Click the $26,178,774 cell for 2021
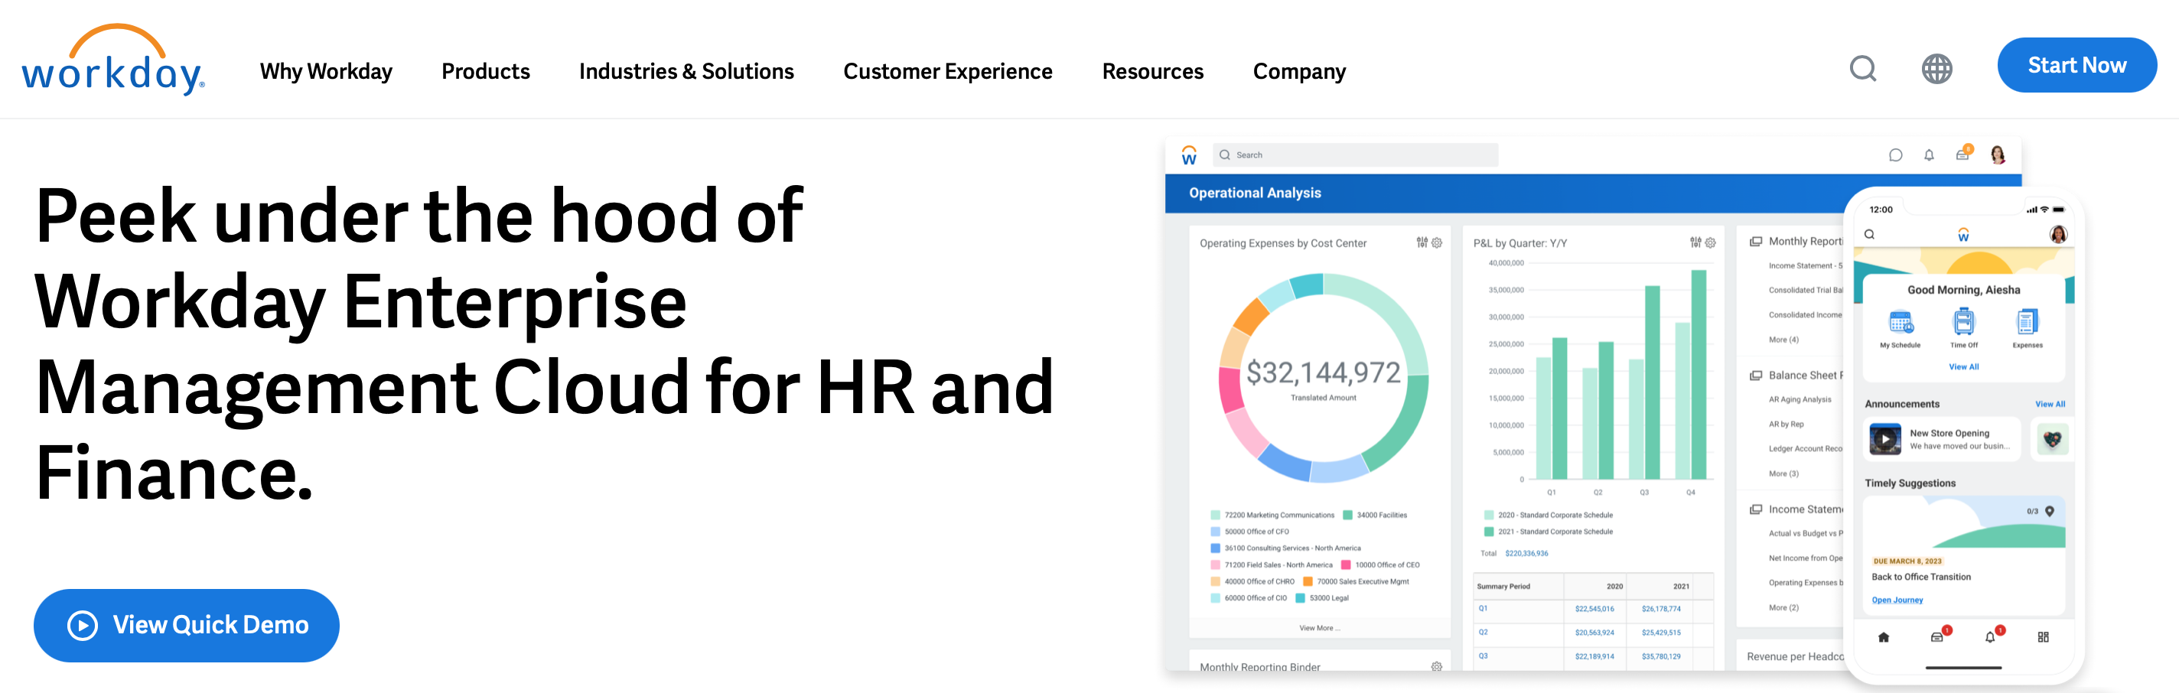This screenshot has height=693, width=2179. (x=1660, y=609)
